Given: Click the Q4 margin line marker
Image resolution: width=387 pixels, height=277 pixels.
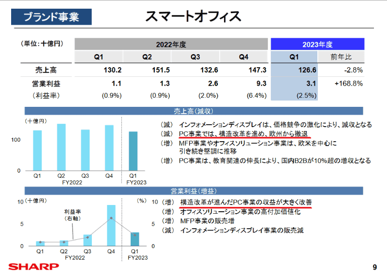Looking at the screenshot, I should (111, 218).
